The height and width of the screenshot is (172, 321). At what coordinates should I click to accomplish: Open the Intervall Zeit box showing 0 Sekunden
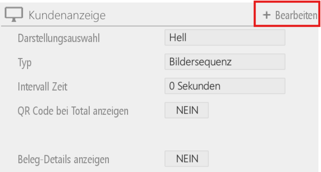click(x=225, y=86)
